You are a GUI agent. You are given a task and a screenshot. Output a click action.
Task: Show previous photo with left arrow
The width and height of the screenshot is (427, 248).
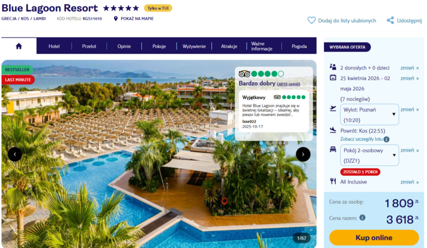15,154
